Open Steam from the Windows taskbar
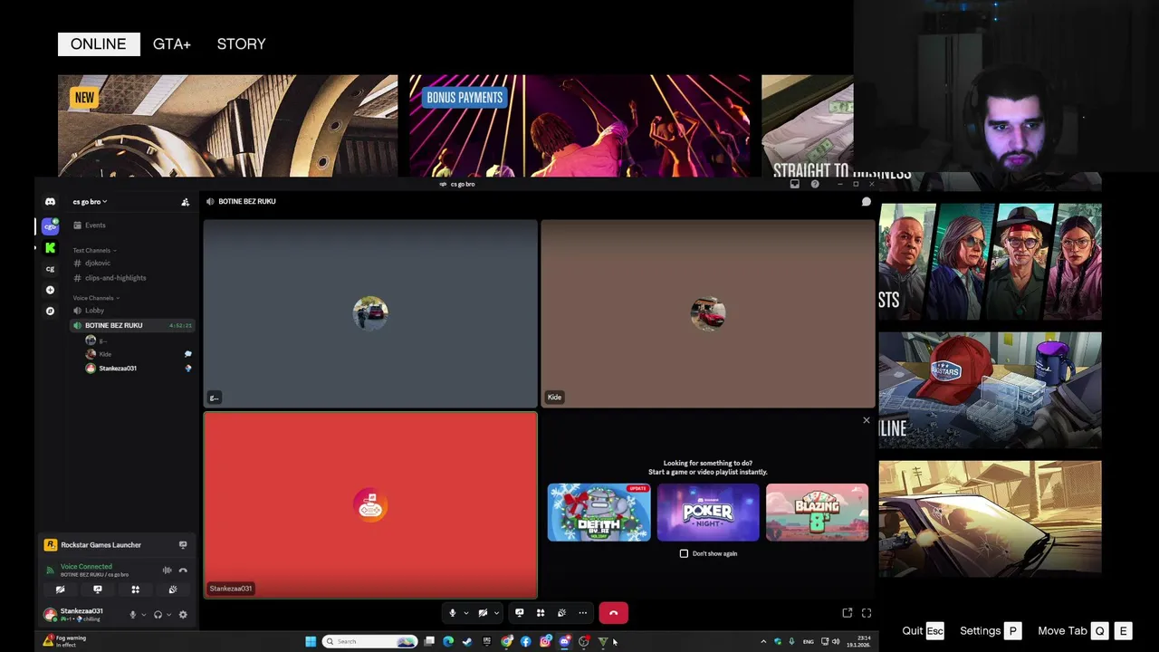The width and height of the screenshot is (1159, 652). coord(467,641)
